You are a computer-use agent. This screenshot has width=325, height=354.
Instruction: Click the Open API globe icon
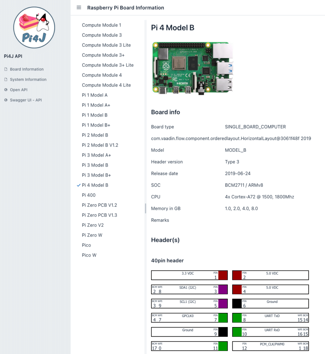[6, 90]
